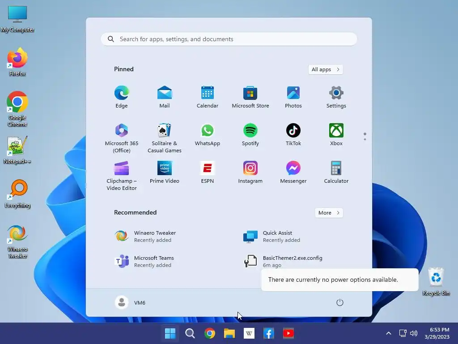The image size is (458, 344).
Task: Open Microsoft 365 (Office) app
Action: pos(122,138)
